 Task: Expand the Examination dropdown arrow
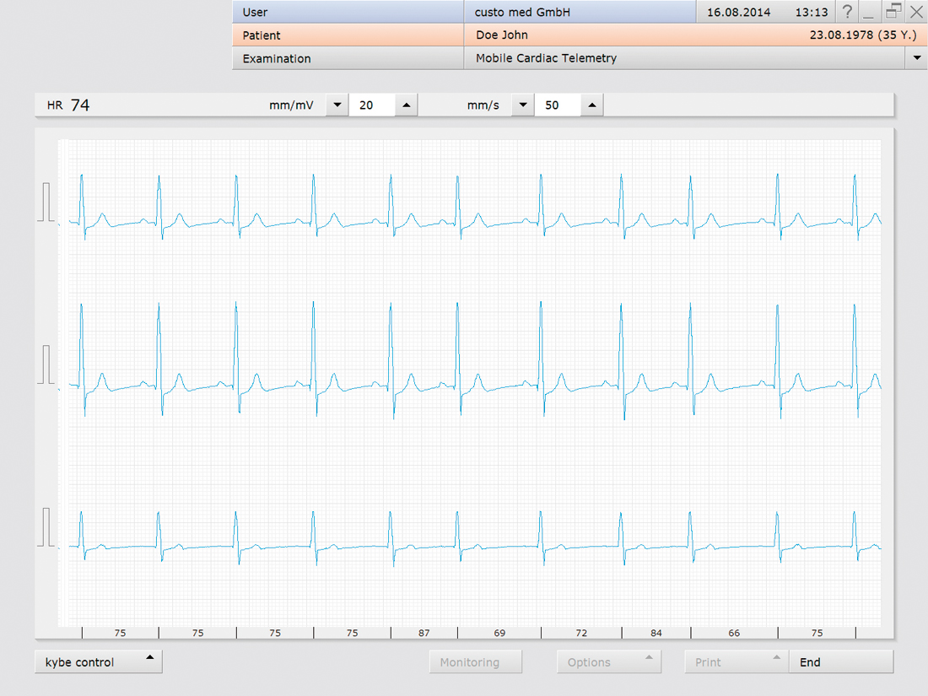pyautogui.click(x=916, y=58)
